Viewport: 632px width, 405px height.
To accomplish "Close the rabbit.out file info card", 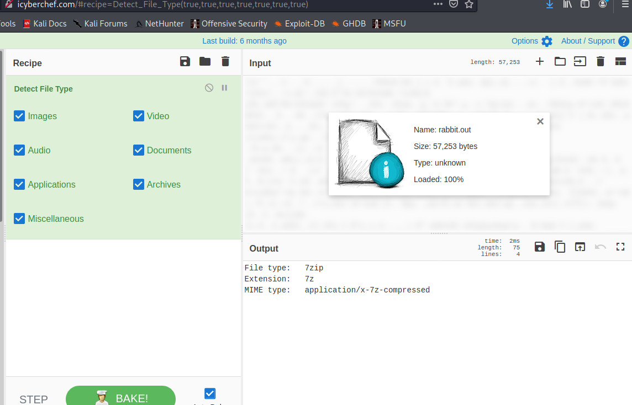I will (x=540, y=121).
